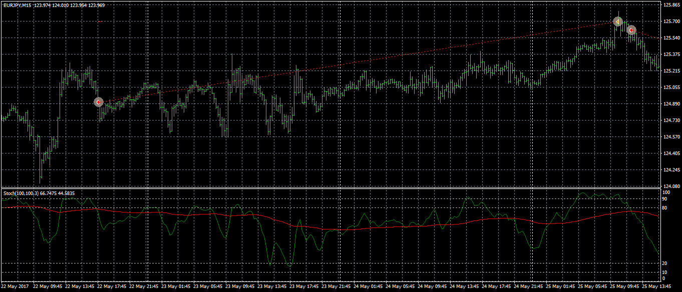
Task: Click the 125.055 price label
Action: tap(671, 87)
